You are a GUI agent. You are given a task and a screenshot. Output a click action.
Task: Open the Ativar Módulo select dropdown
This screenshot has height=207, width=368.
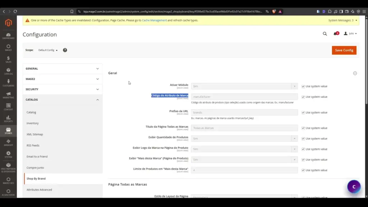point(244,86)
